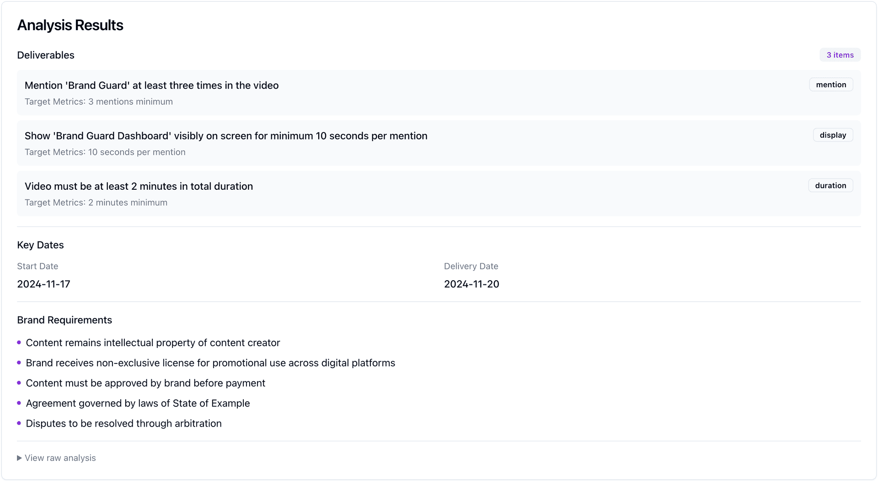Click the 'duration' tag badge
The width and height of the screenshot is (878, 481).
(830, 185)
